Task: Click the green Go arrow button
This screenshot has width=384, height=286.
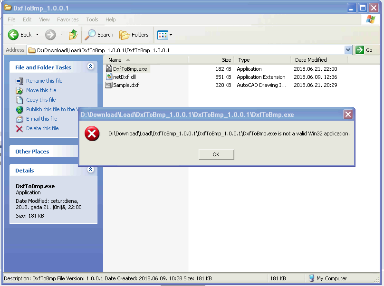Action: coord(359,50)
